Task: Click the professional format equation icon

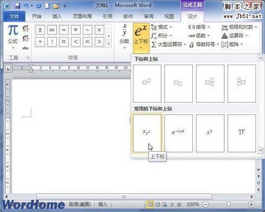Action: [x=25, y=28]
